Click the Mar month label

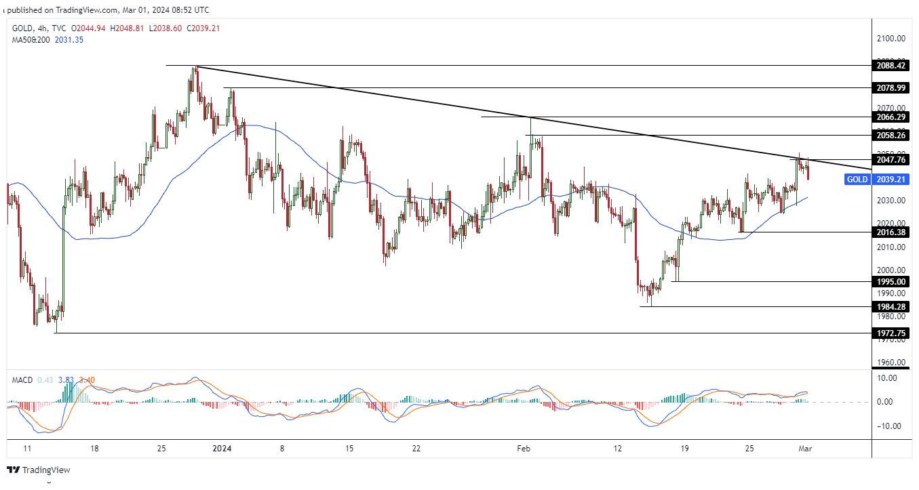(x=805, y=448)
